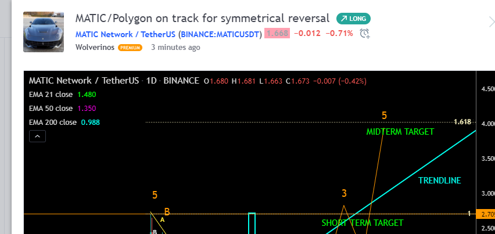The width and height of the screenshot is (495, 234).
Task: Click the MIDTERM TARGET chart label
Action: click(x=400, y=132)
